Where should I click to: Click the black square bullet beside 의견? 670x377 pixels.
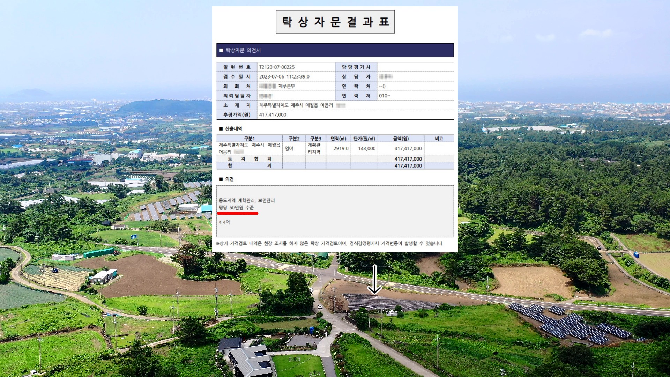pyautogui.click(x=221, y=179)
